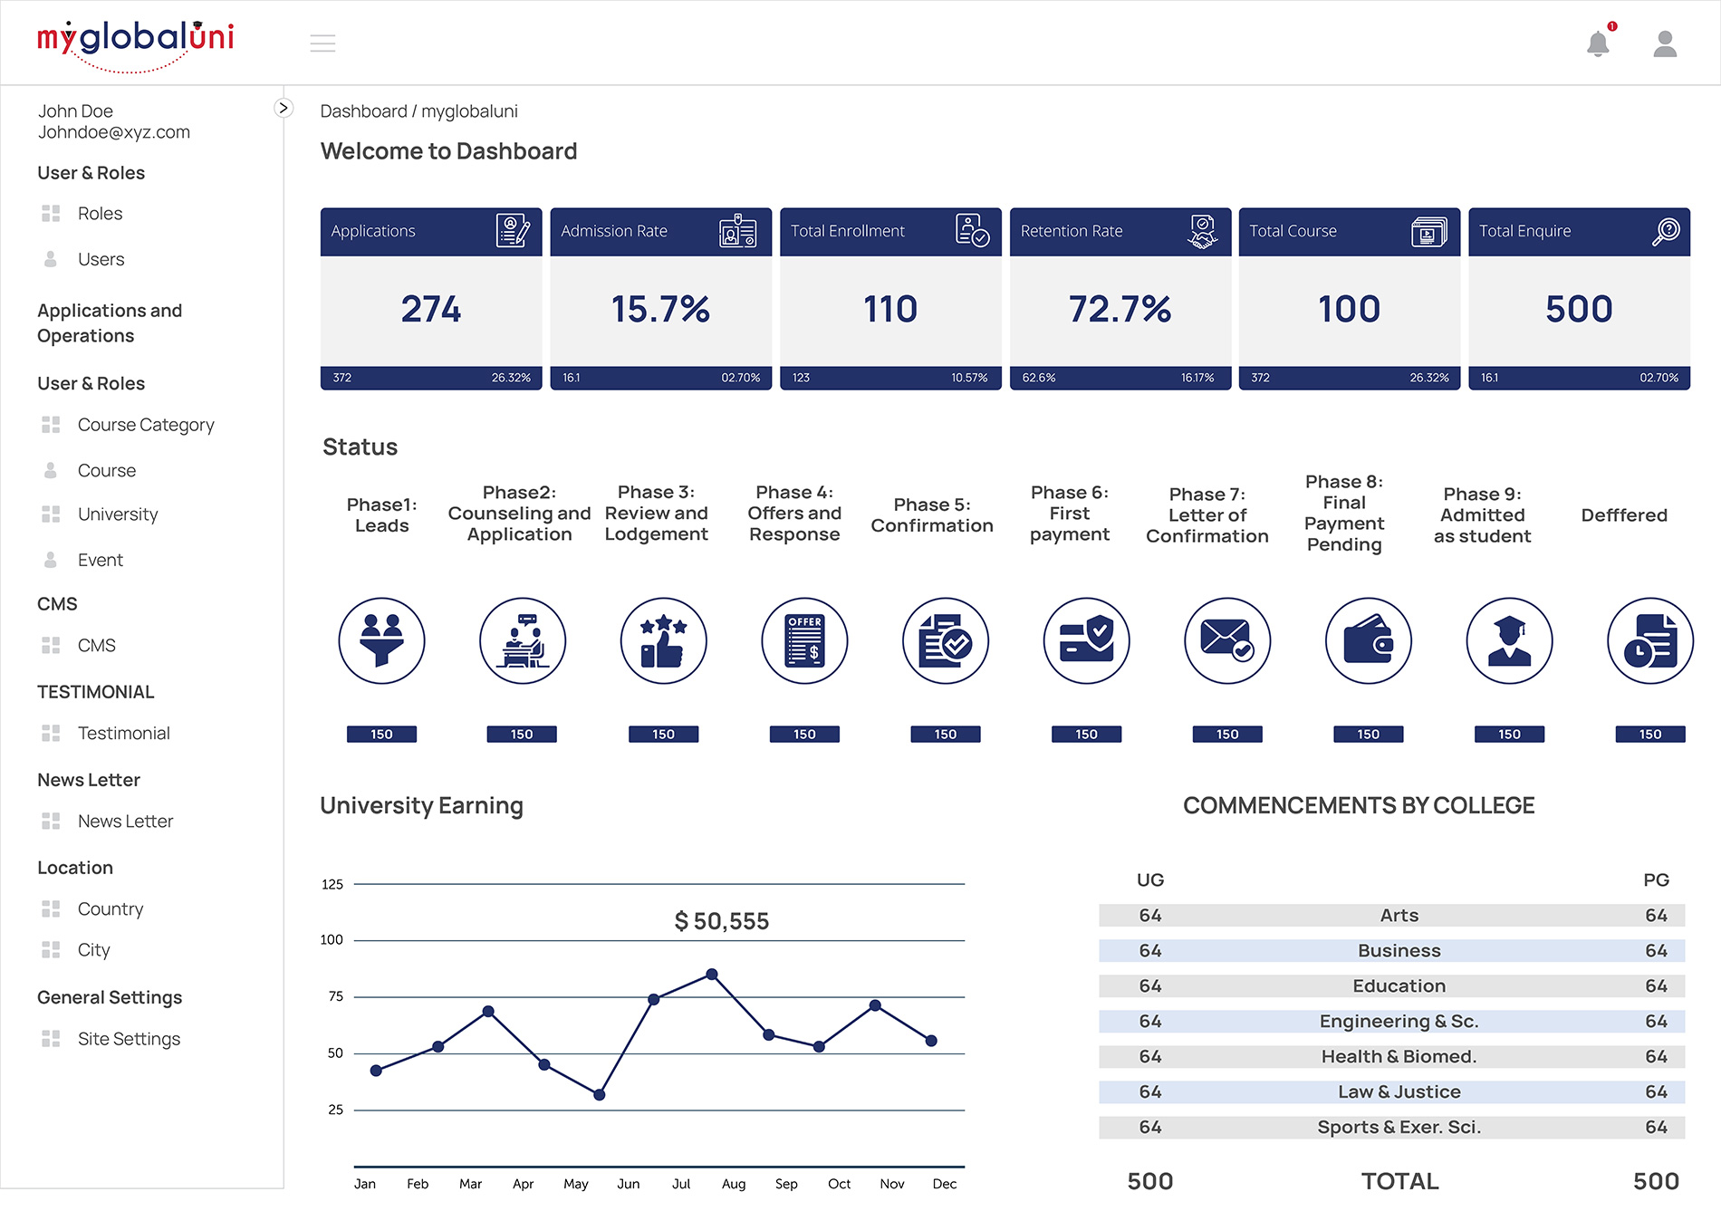
Task: Go to the News Letter menu item
Action: [x=125, y=822]
